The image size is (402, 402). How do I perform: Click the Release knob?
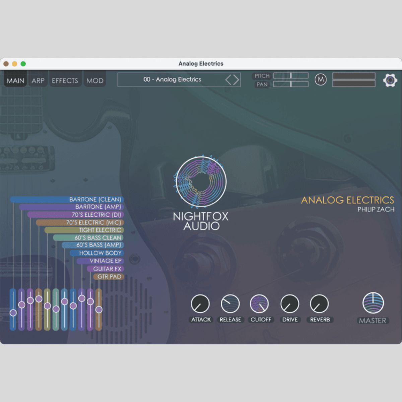coord(230,304)
